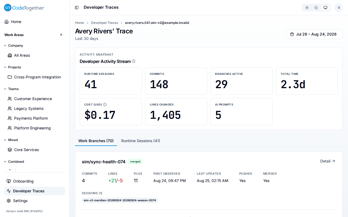Image resolution: width=348 pixels, height=217 pixels.
Task: Click info icon beside Developer Activity Stream
Action: 133,61
